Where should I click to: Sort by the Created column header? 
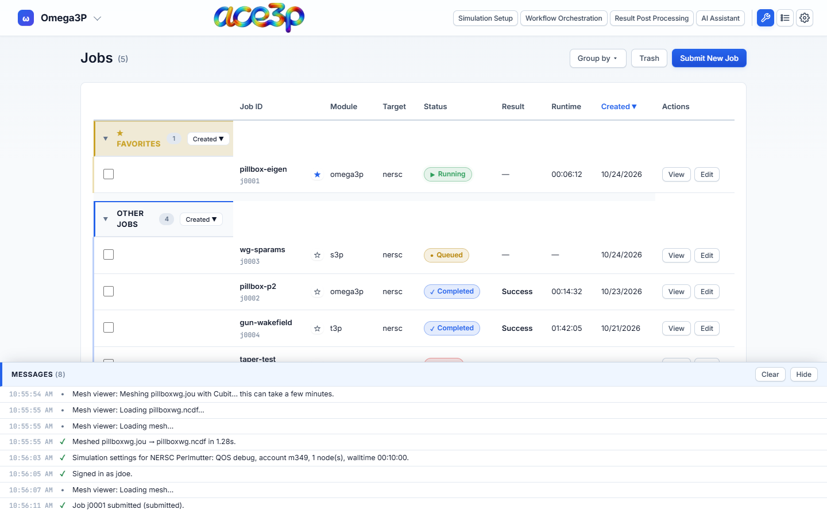[x=619, y=107]
